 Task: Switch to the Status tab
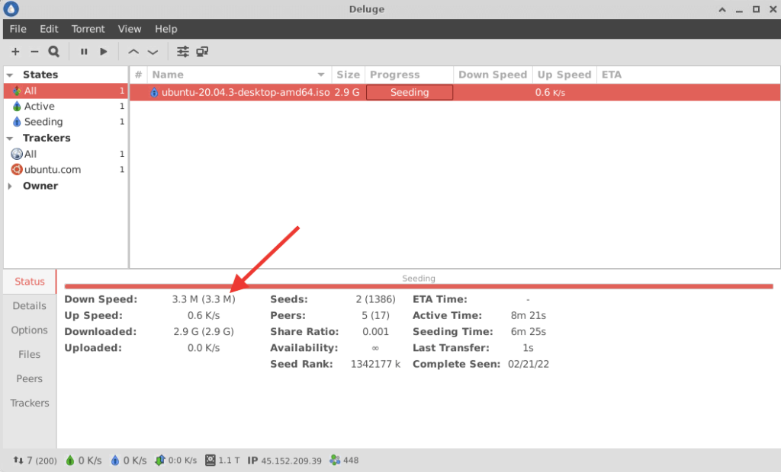[x=30, y=282]
